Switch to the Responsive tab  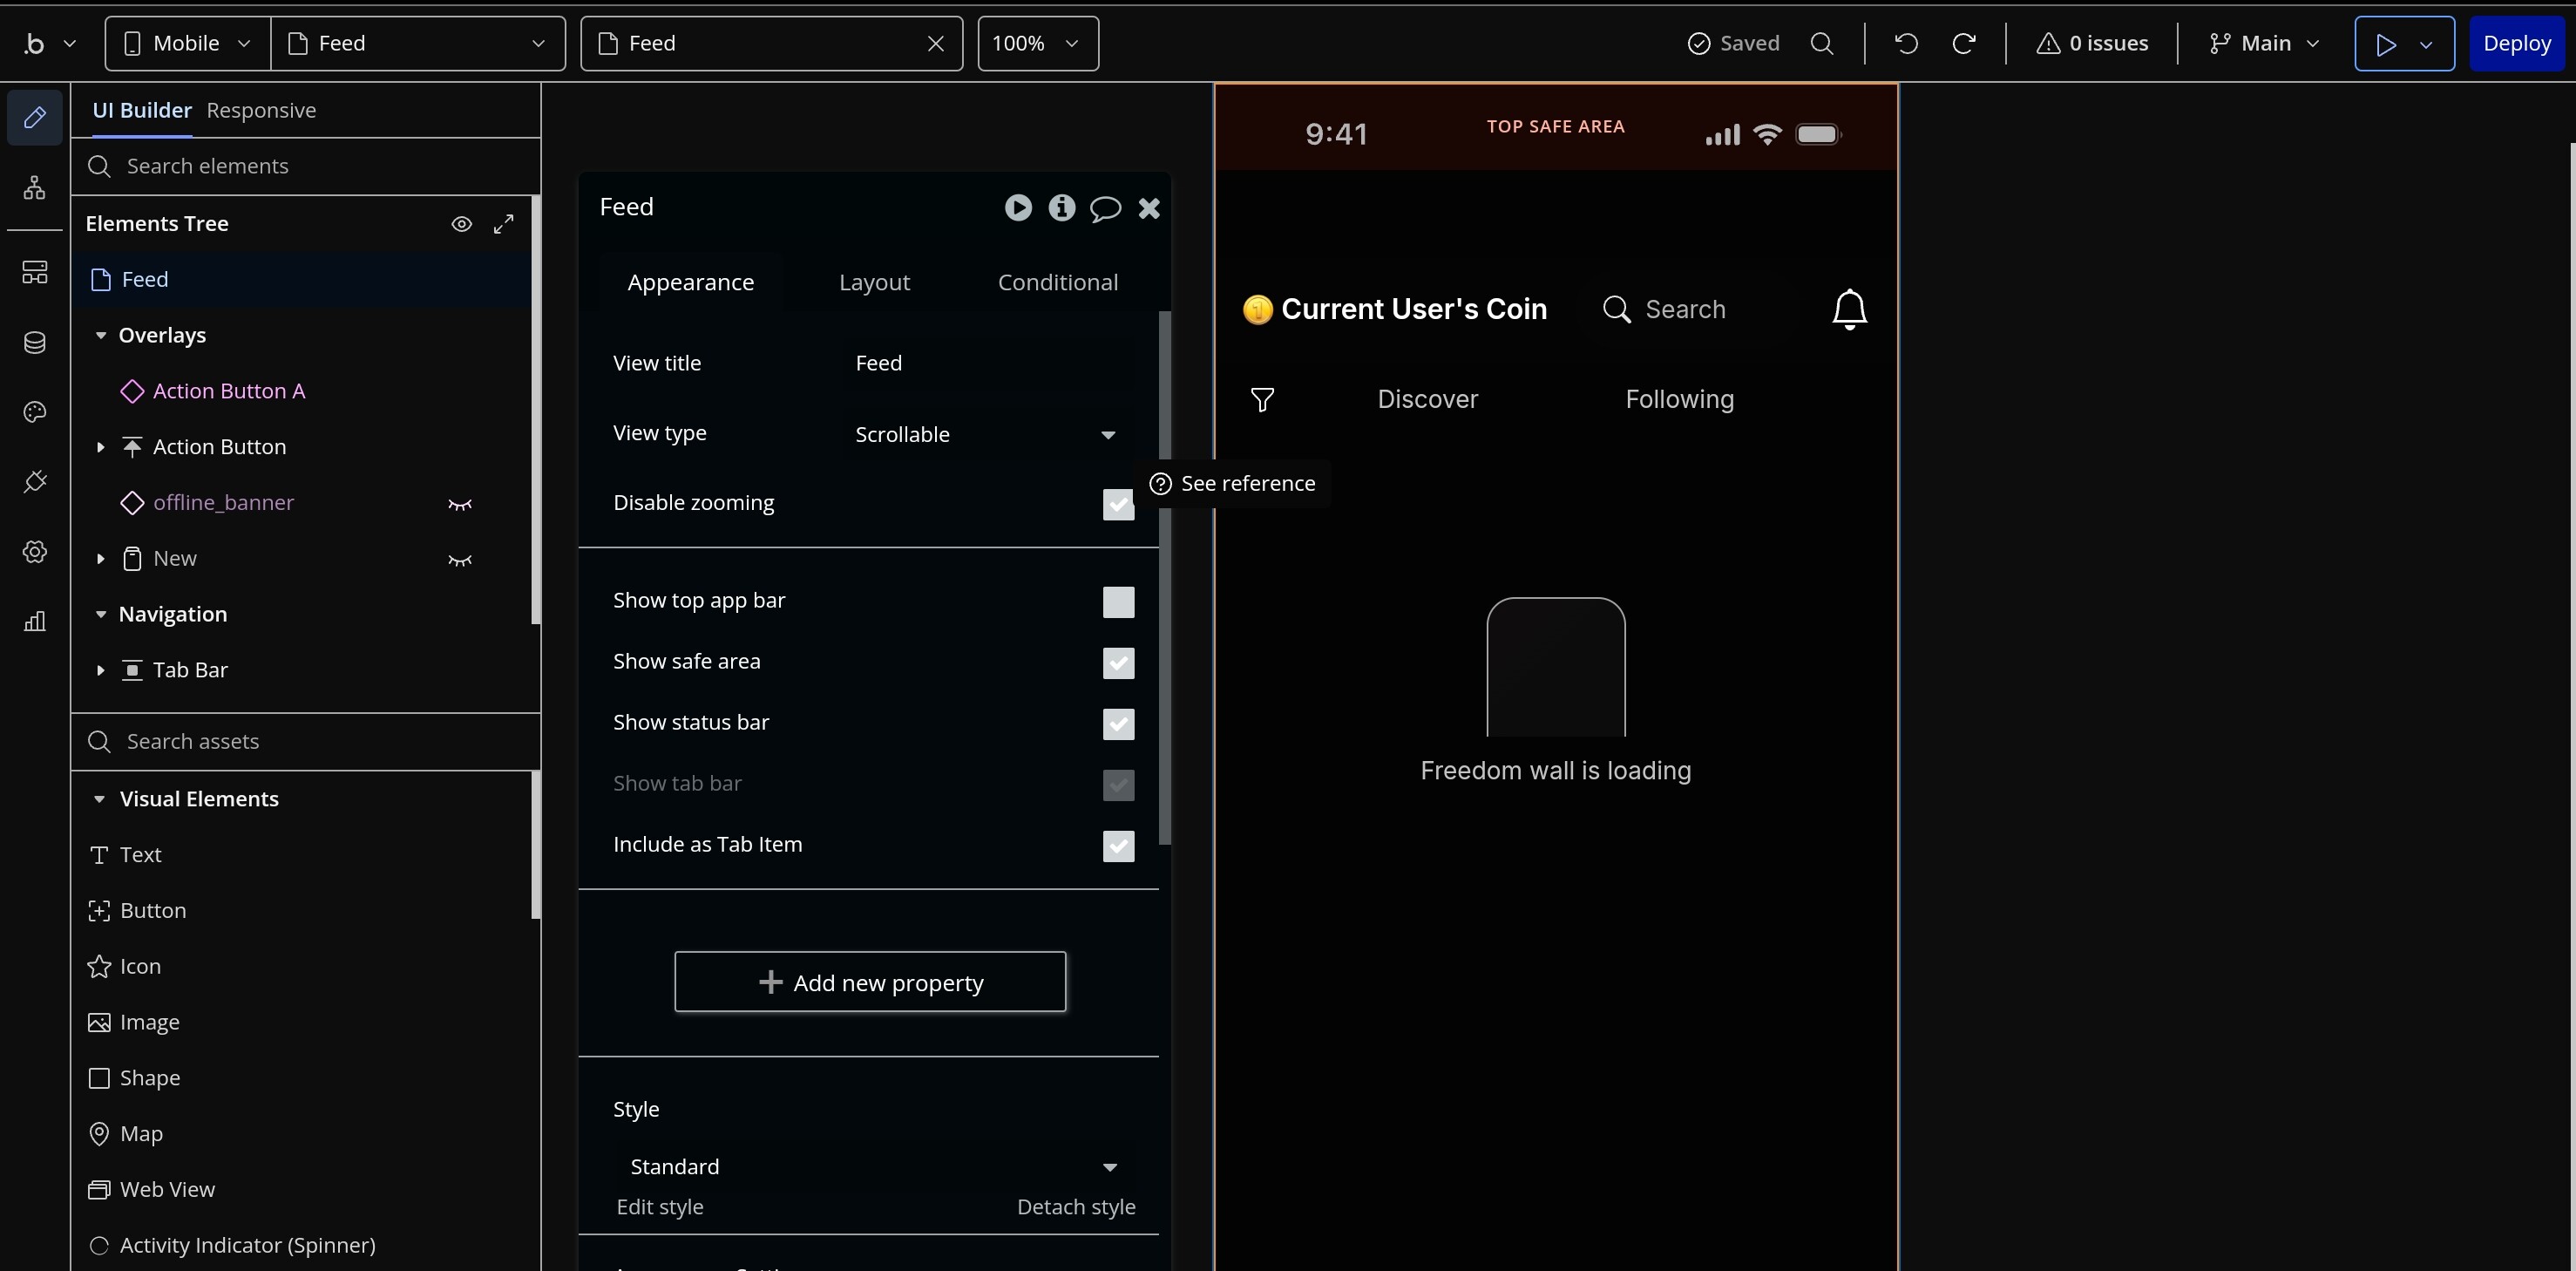(x=261, y=110)
